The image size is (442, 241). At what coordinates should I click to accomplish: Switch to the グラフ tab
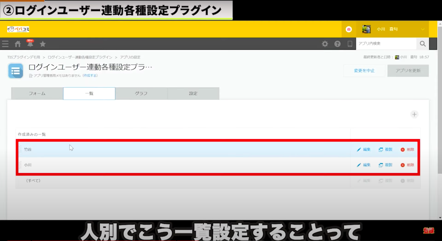click(141, 94)
